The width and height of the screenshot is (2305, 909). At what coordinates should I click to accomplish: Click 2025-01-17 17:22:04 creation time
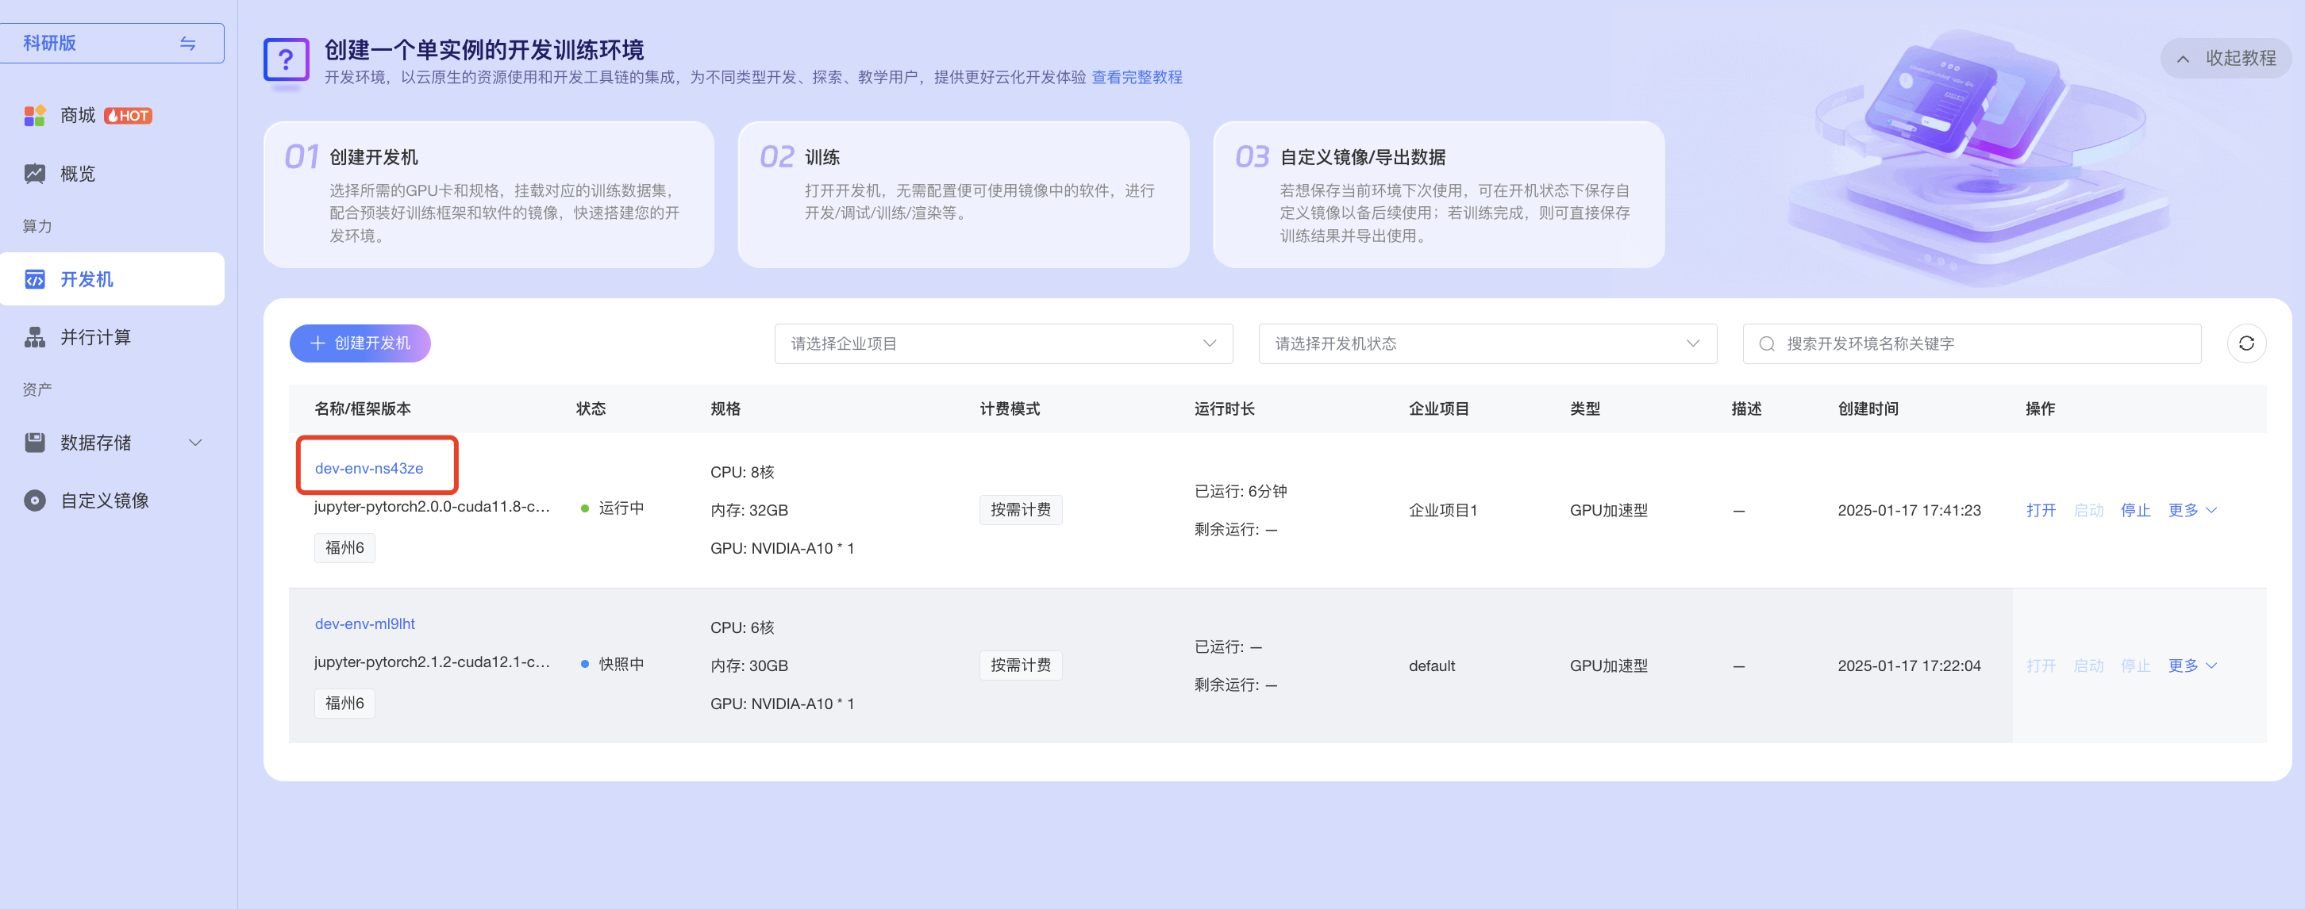(x=1909, y=665)
